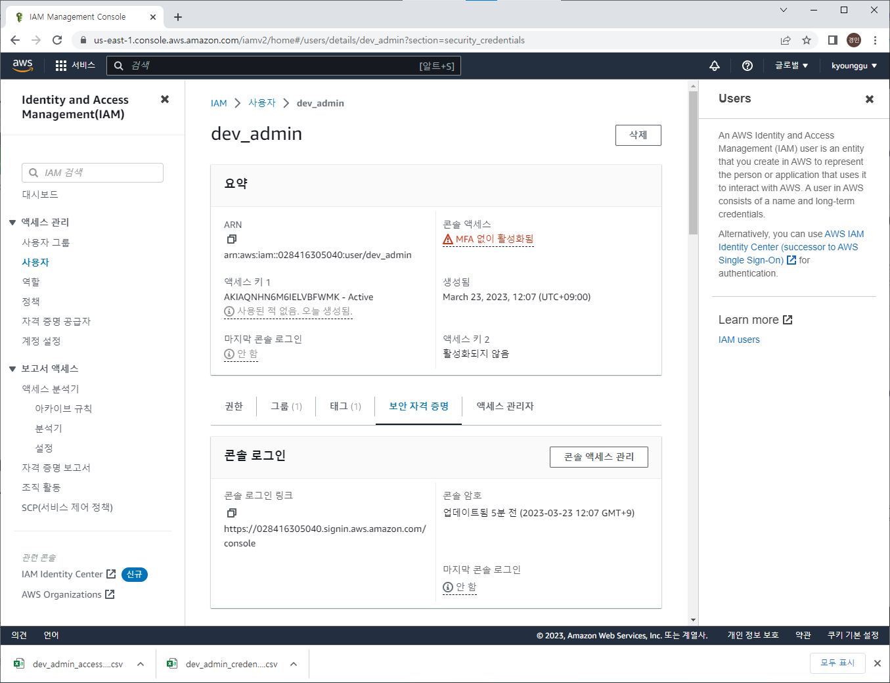890x683 pixels.
Task: Collapse the 액세스 관리 section
Action: [12, 223]
